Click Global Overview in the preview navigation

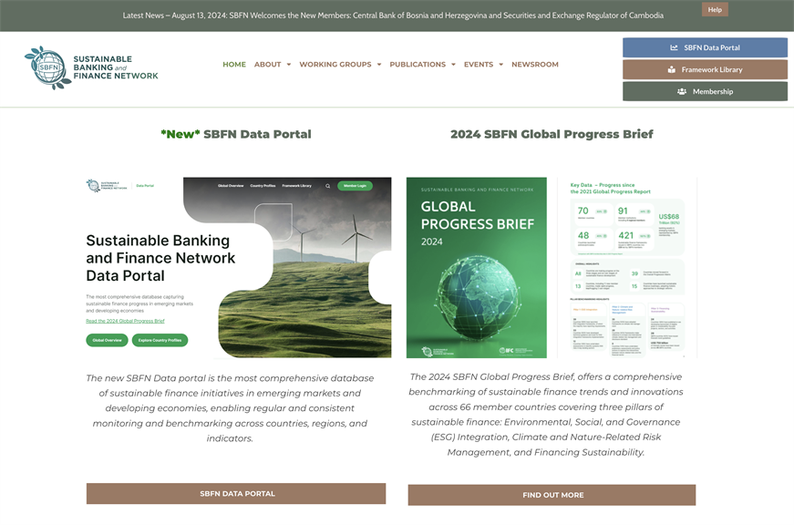click(231, 186)
